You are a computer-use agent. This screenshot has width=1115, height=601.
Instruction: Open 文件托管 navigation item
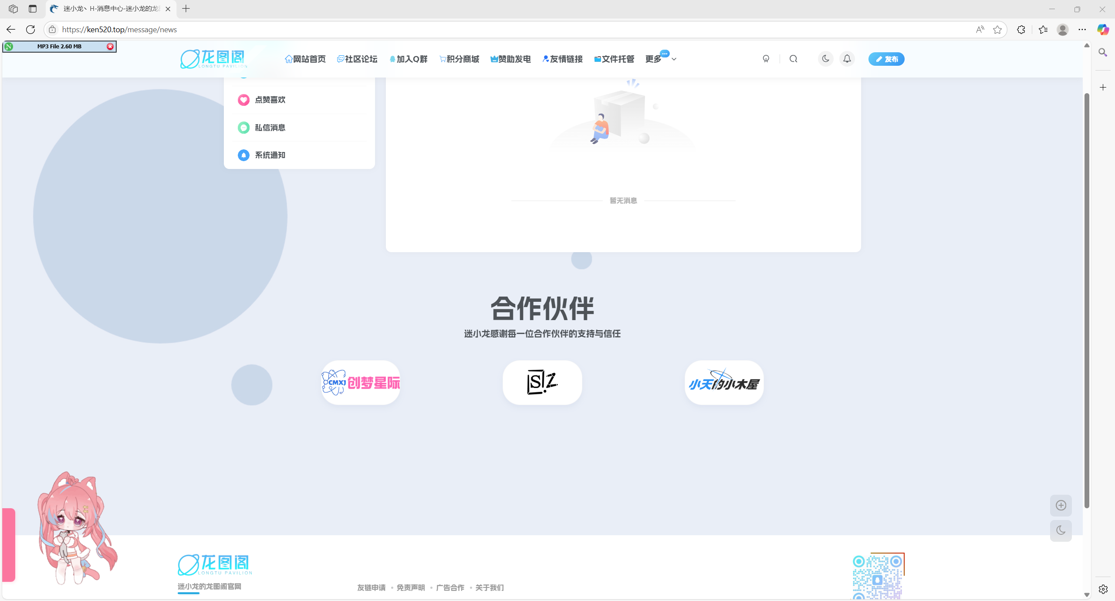[x=614, y=59]
